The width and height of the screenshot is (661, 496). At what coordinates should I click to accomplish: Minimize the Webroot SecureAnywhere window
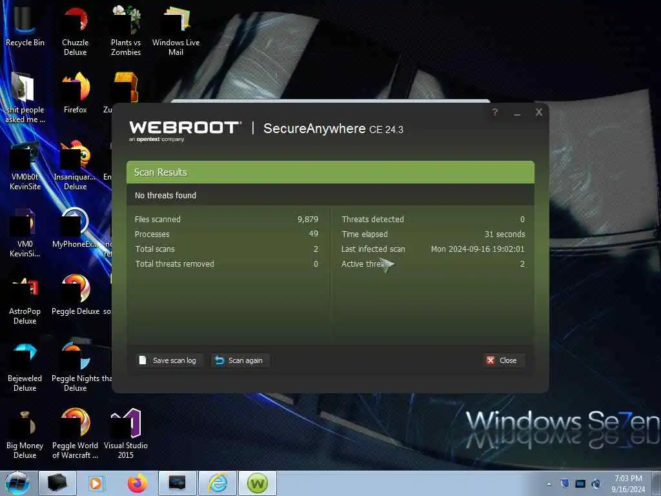click(x=517, y=113)
